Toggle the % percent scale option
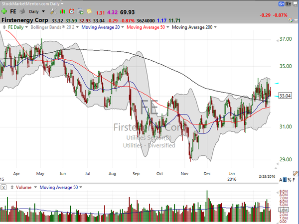299x224 pixels. 289,180
